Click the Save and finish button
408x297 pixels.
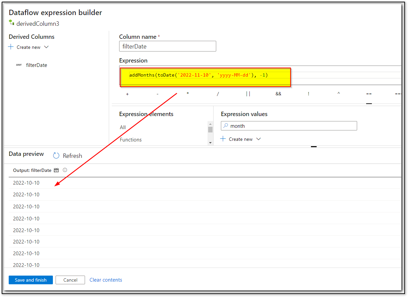click(30, 280)
